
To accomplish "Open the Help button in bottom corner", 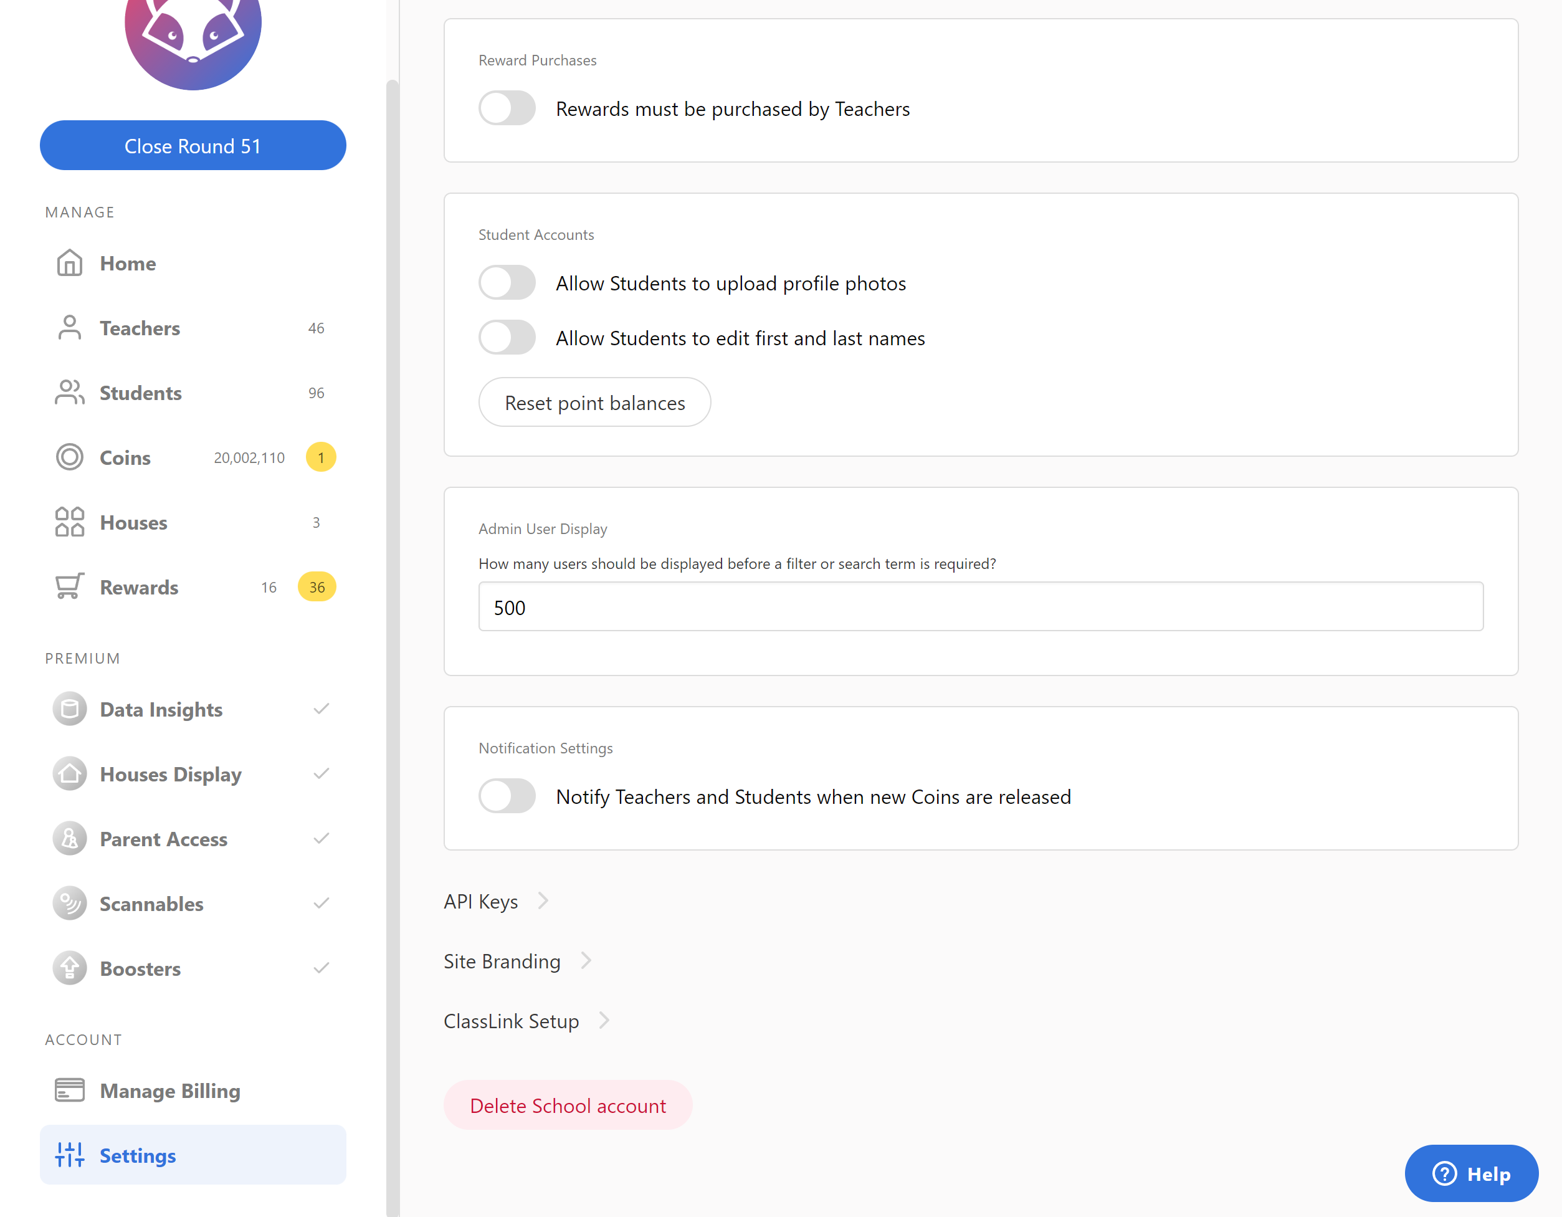I will tap(1470, 1173).
